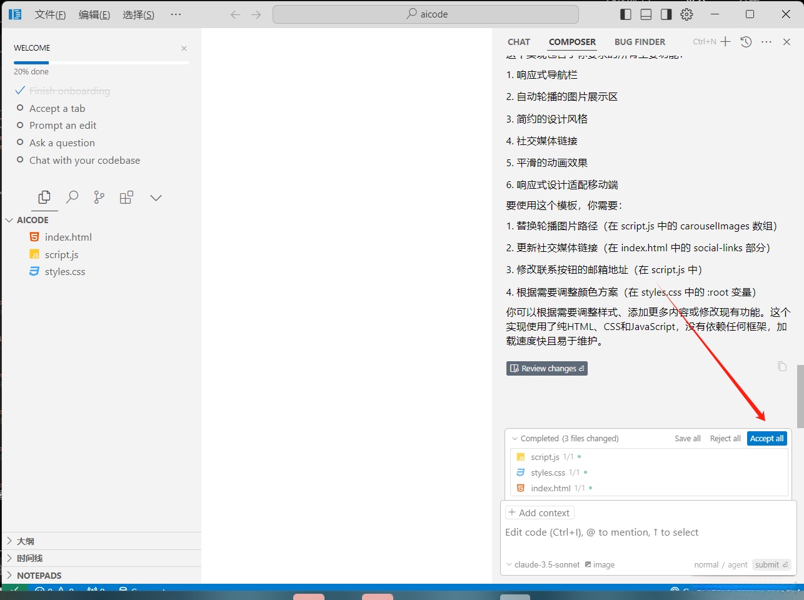Open index.html in the changed files list
This screenshot has height=600, width=804.
click(x=649, y=488)
